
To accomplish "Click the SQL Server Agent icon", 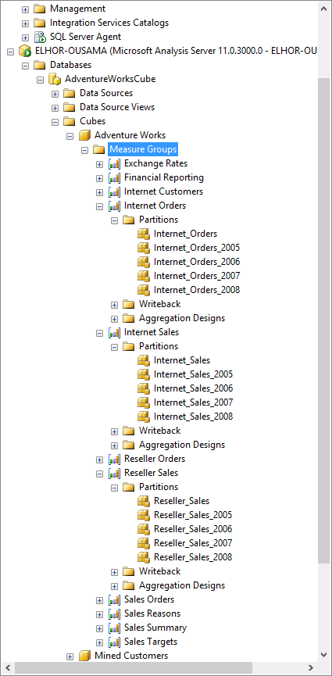I will coord(40,37).
